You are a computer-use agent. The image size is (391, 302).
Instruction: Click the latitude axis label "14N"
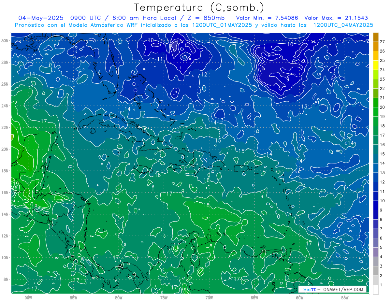click(5, 214)
